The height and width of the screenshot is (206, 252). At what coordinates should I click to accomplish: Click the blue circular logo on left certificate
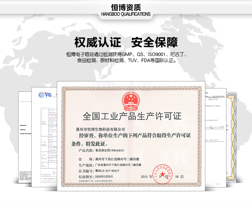[x=41, y=95]
